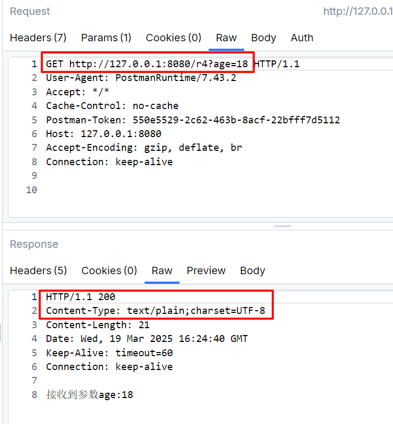Viewport: 393px width, 424px height.
Task: Click the Cache-Control: no-cache line
Action: click(112, 106)
